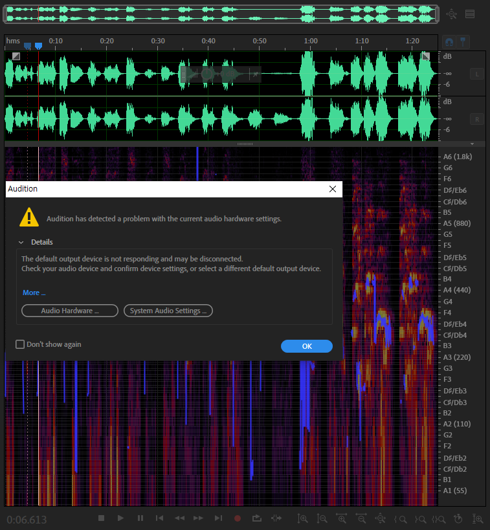The height and width of the screenshot is (530, 490).
Task: Move playhead to next marker
Action: tap(218, 518)
